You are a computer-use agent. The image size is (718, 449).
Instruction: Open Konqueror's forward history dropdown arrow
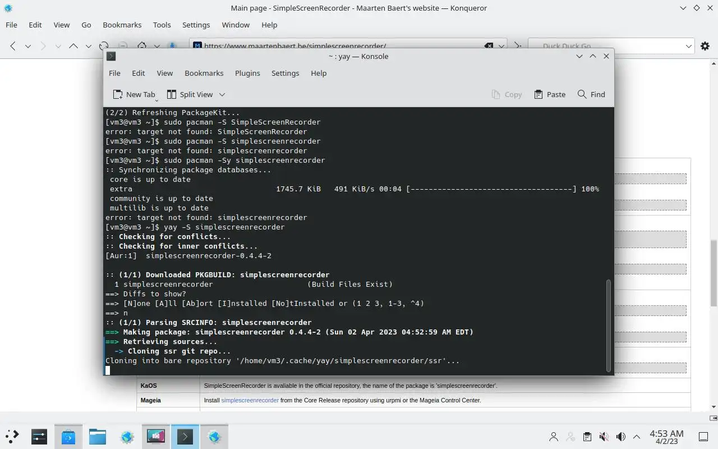click(x=58, y=46)
